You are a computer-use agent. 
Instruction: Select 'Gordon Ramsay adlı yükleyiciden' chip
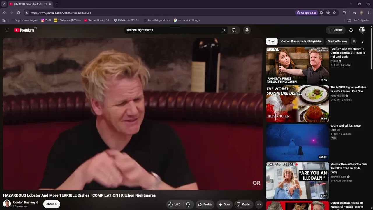tap(302, 41)
